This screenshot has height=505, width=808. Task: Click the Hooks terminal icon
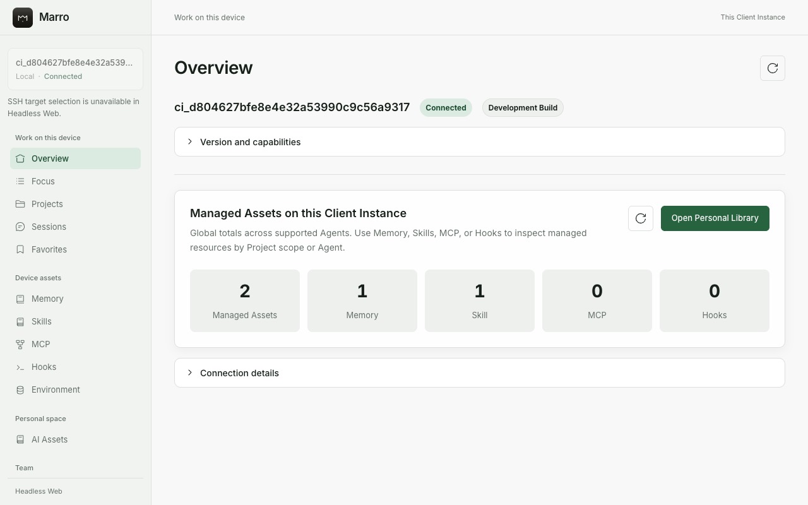pos(20,367)
